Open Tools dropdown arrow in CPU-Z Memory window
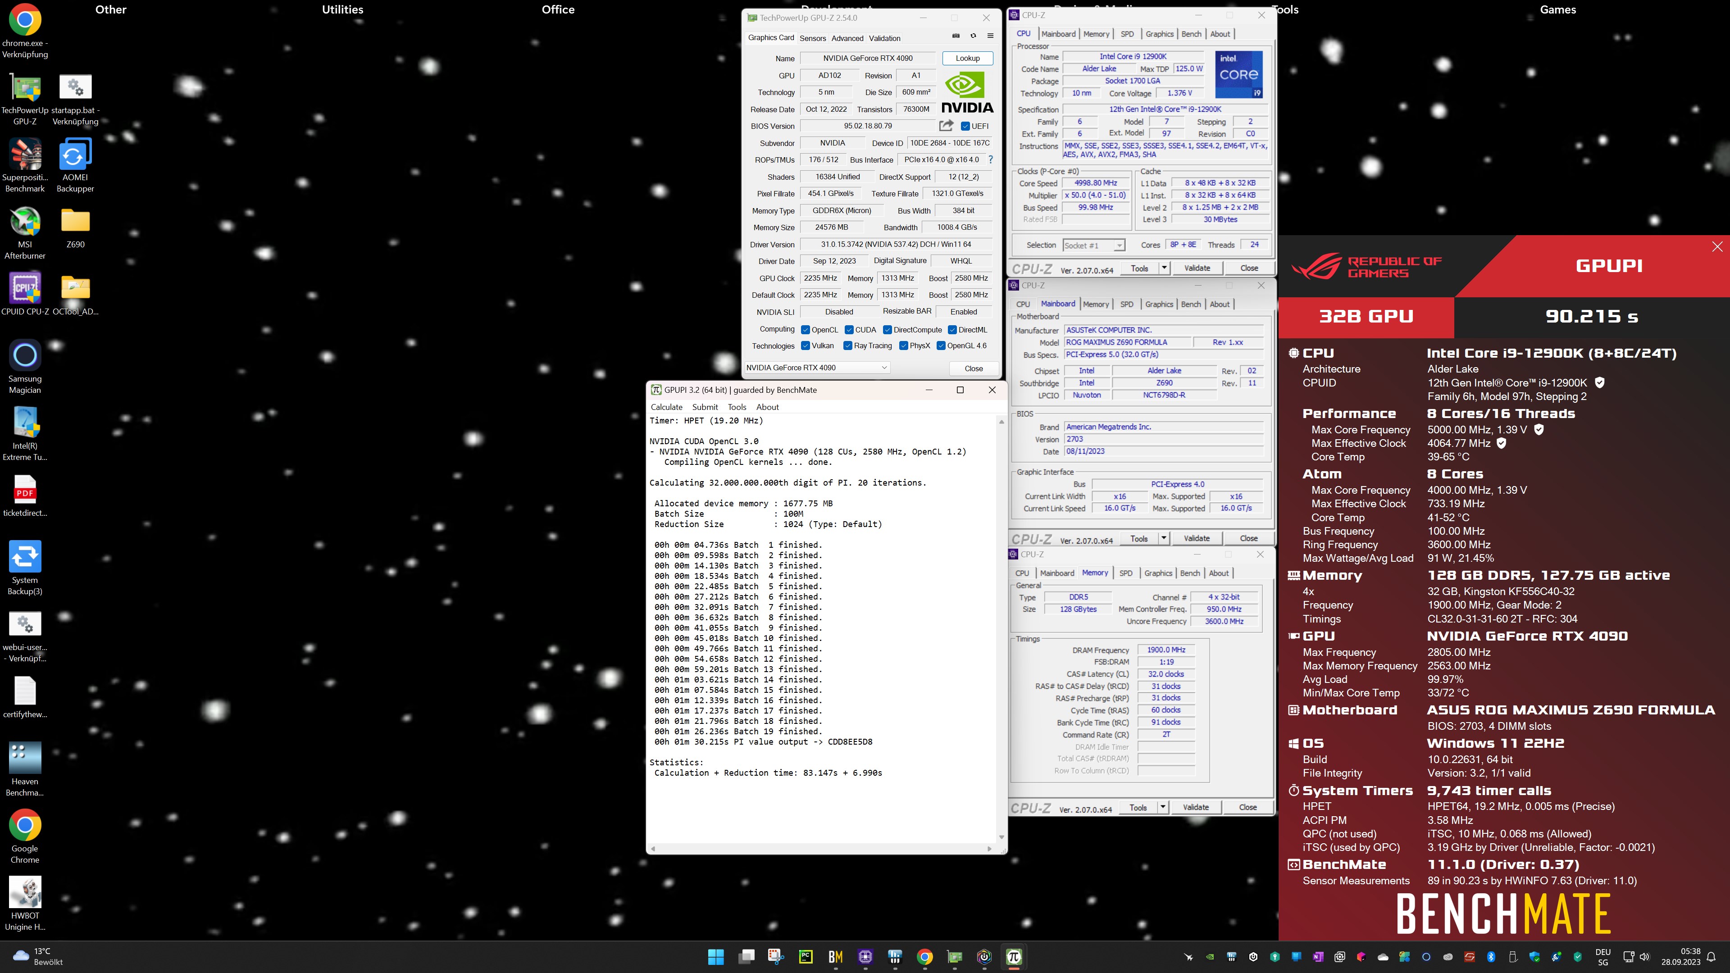Image resolution: width=1730 pixels, height=973 pixels. (x=1162, y=807)
